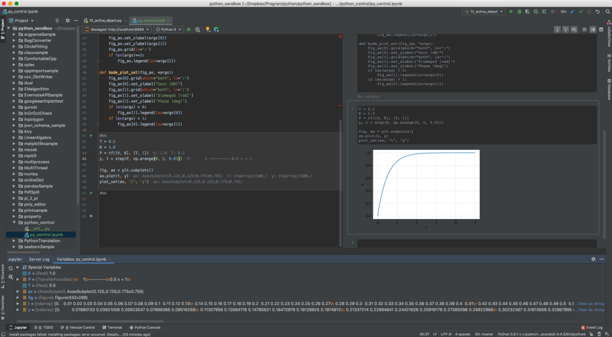
Task: Open the Server Log tab
Action: pos(39,259)
